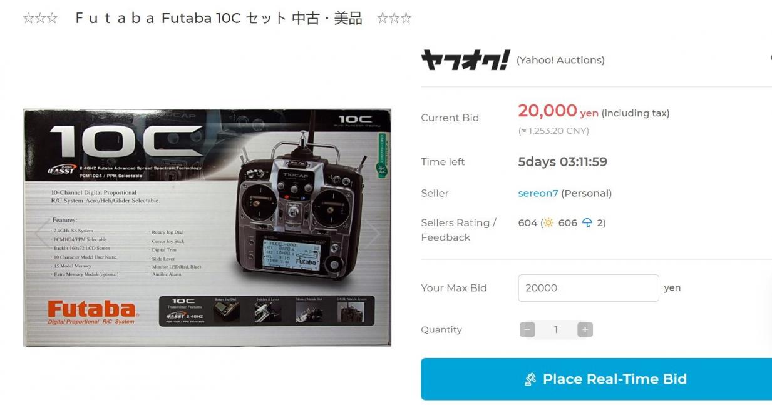Click the blue umbrella negative-feedback icon
The width and height of the screenshot is (772, 405).
click(587, 223)
